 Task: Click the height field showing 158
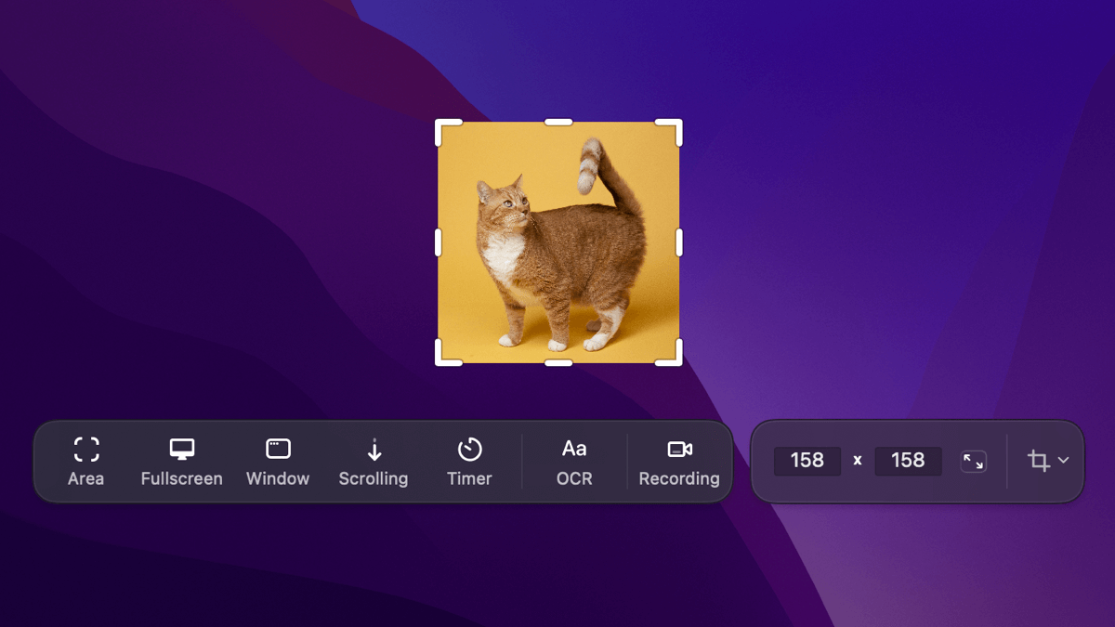[x=908, y=461]
